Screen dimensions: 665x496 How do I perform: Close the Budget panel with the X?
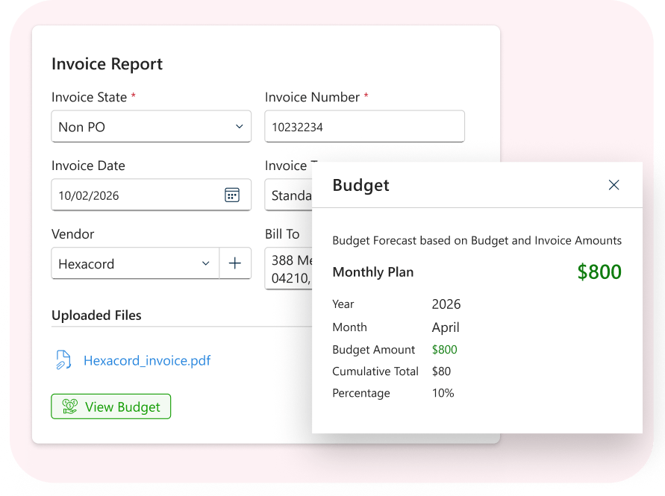[614, 185]
